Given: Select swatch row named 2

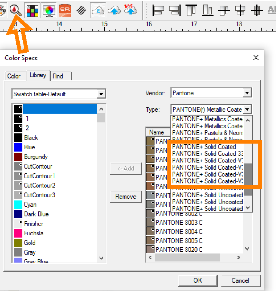Looking at the screenshot, I should pyautogui.click(x=55, y=128).
